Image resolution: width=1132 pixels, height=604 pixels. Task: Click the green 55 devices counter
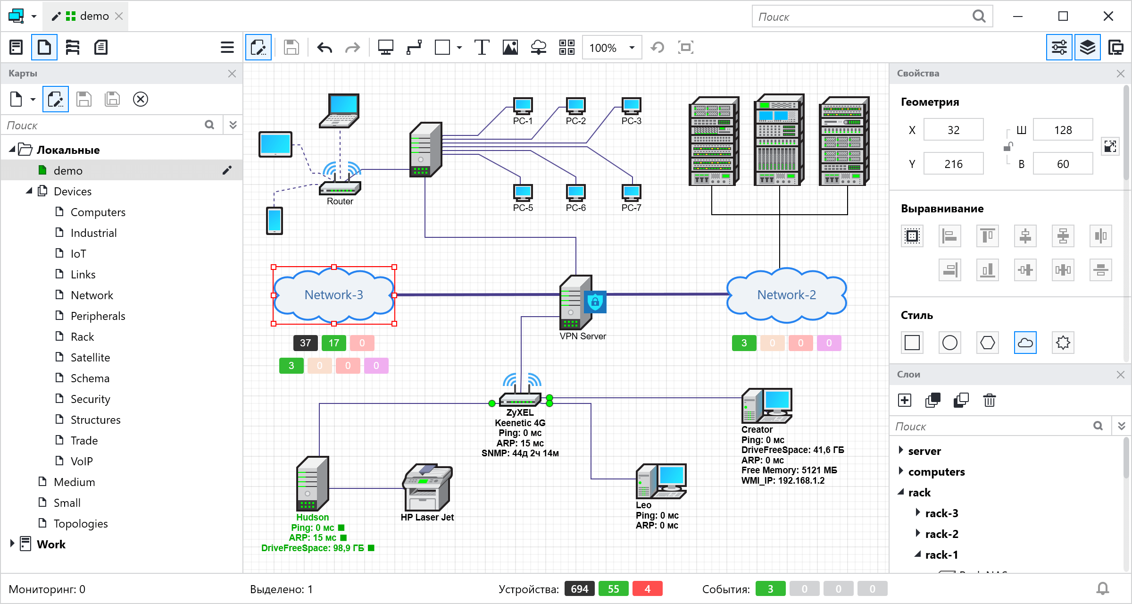pyautogui.click(x=613, y=589)
